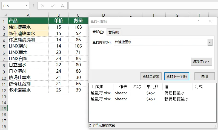Click the Insert Function fx icon
This screenshot has height=130, width=218.
[62, 6]
